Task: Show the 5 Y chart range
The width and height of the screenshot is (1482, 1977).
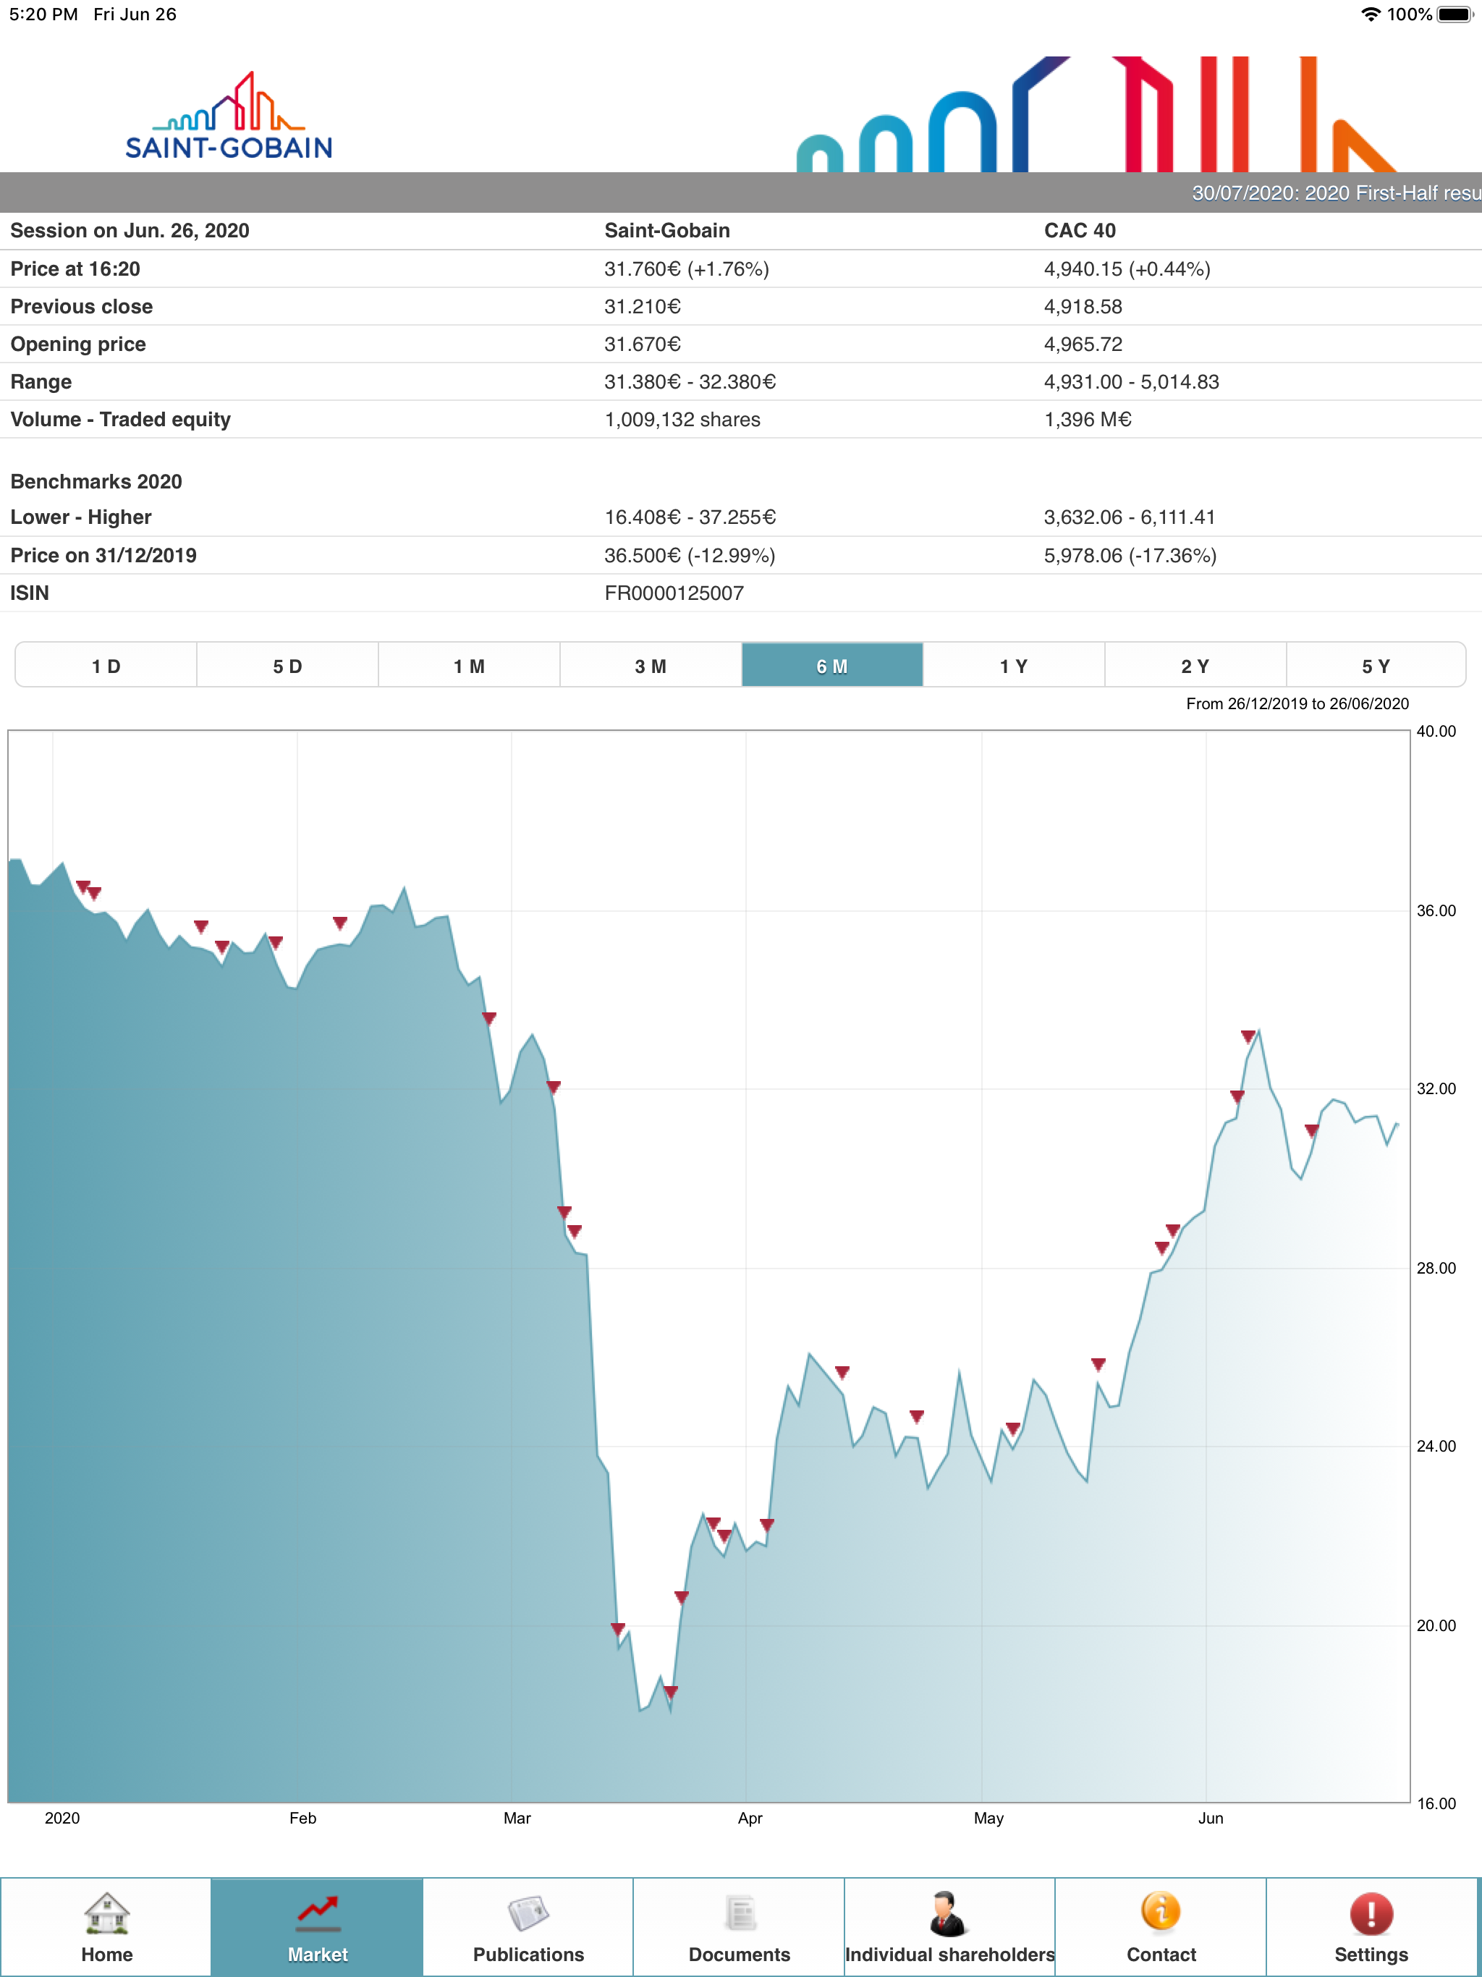Action: [x=1376, y=666]
